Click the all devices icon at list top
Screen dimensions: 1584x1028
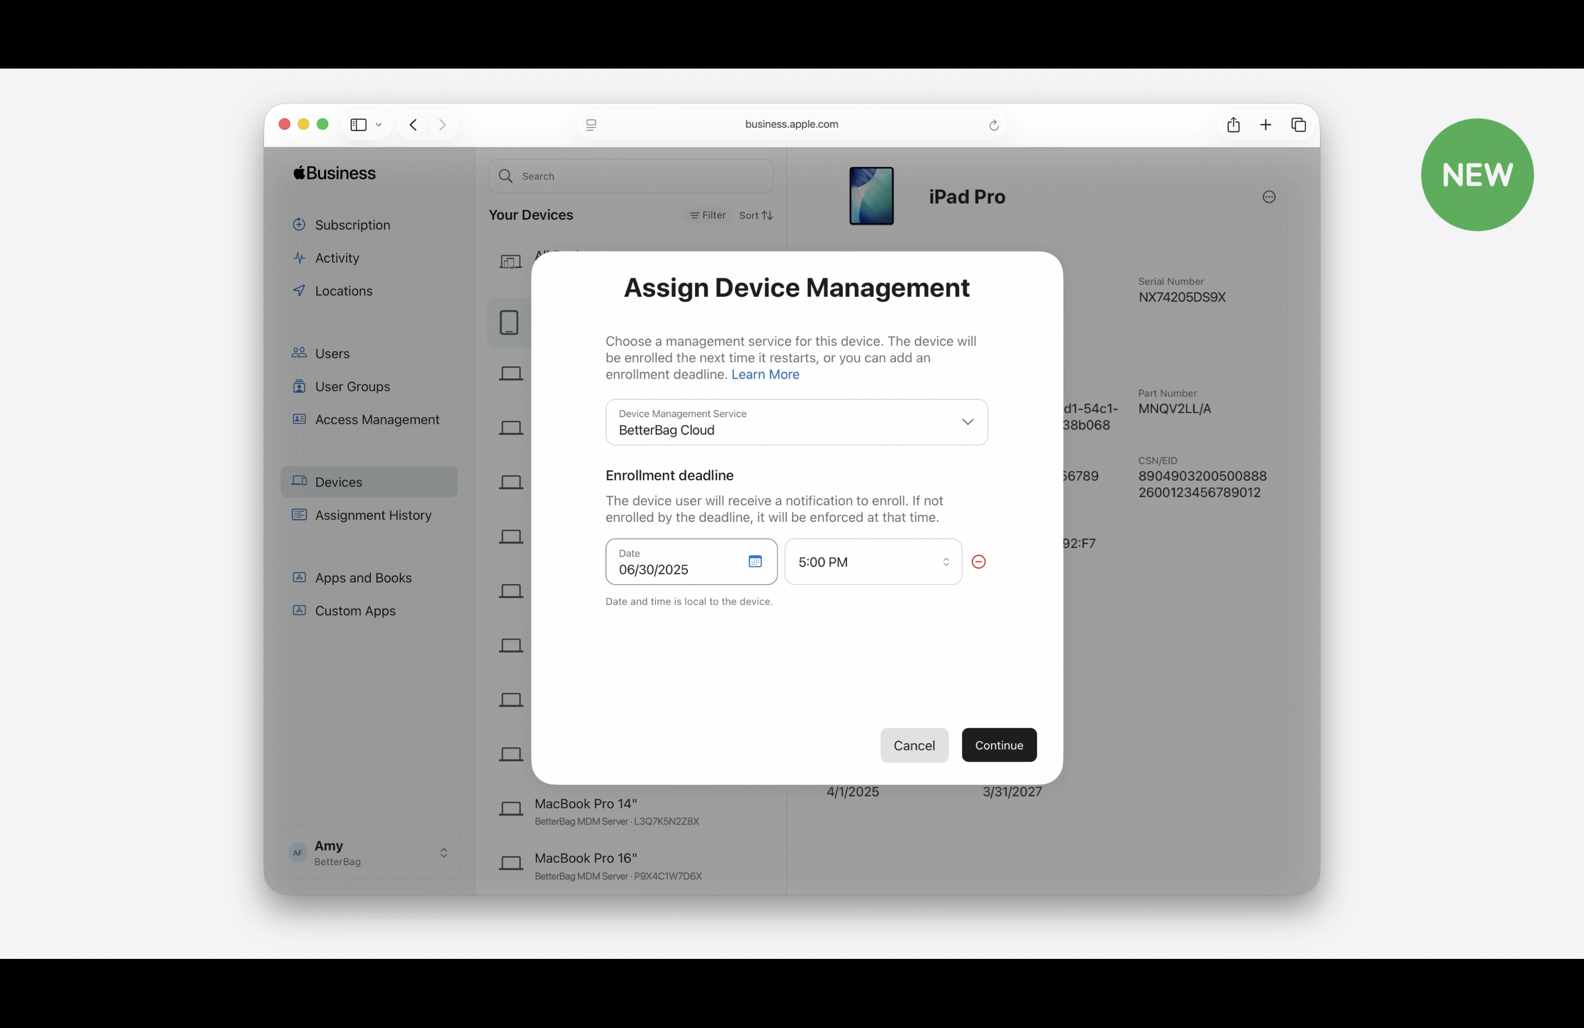click(x=511, y=261)
